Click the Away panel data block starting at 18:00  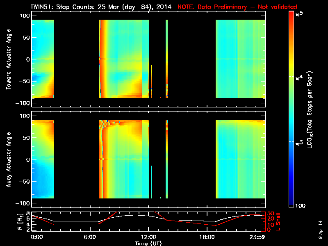[241, 159]
